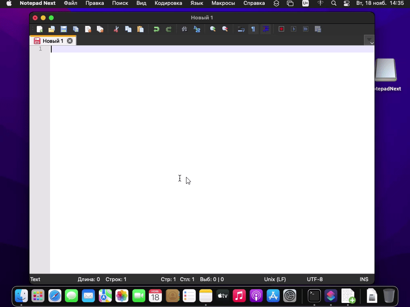Viewport: 410px width, 307px height.
Task: Click the Save file floppy icon
Action: click(64, 29)
